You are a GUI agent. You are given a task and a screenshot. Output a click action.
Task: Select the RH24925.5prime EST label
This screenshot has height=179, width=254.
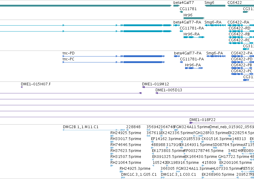[126, 133]
